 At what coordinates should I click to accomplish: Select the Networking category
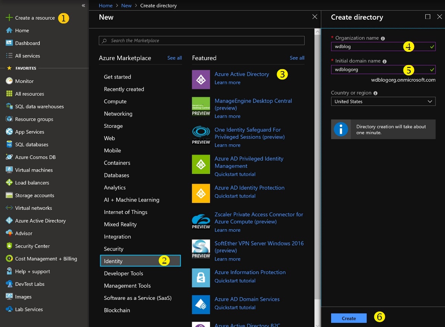click(118, 113)
